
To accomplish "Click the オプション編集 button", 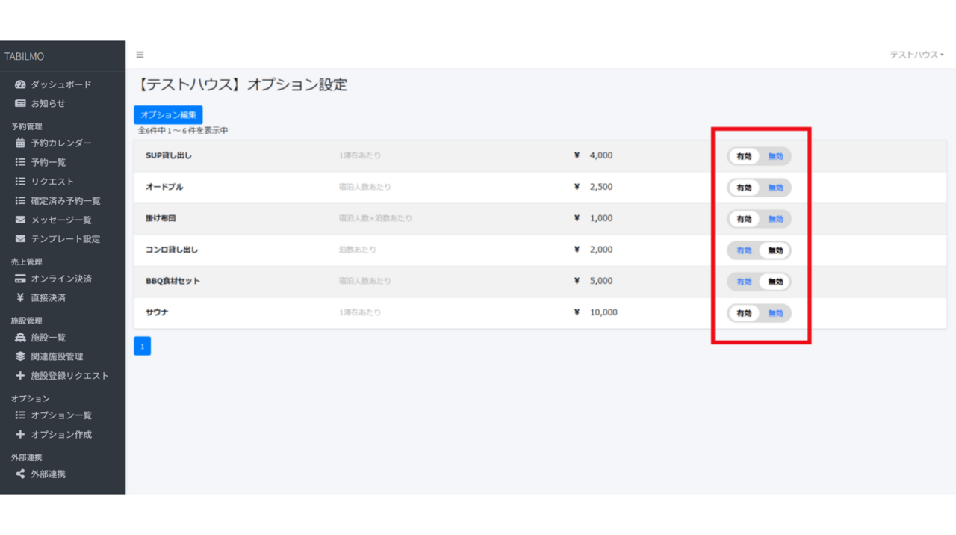I will click(168, 114).
